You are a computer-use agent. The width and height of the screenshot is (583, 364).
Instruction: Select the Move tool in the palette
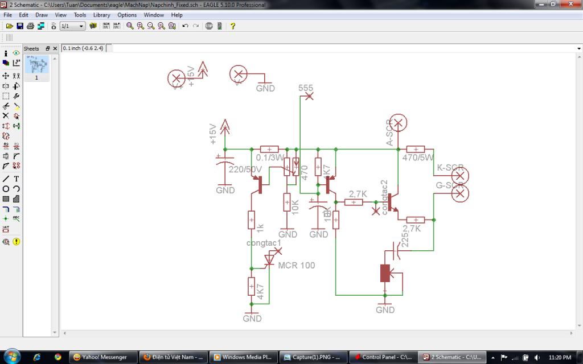6,76
